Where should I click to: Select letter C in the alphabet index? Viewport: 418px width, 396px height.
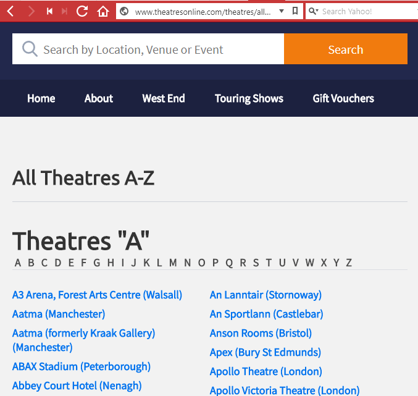(44, 263)
